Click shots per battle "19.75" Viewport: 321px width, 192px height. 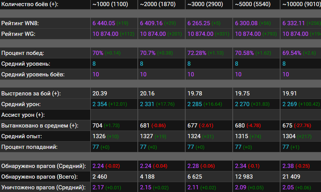coord(242,94)
